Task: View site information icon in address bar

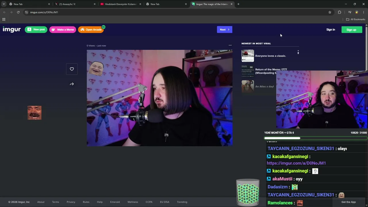Action: click(26, 12)
